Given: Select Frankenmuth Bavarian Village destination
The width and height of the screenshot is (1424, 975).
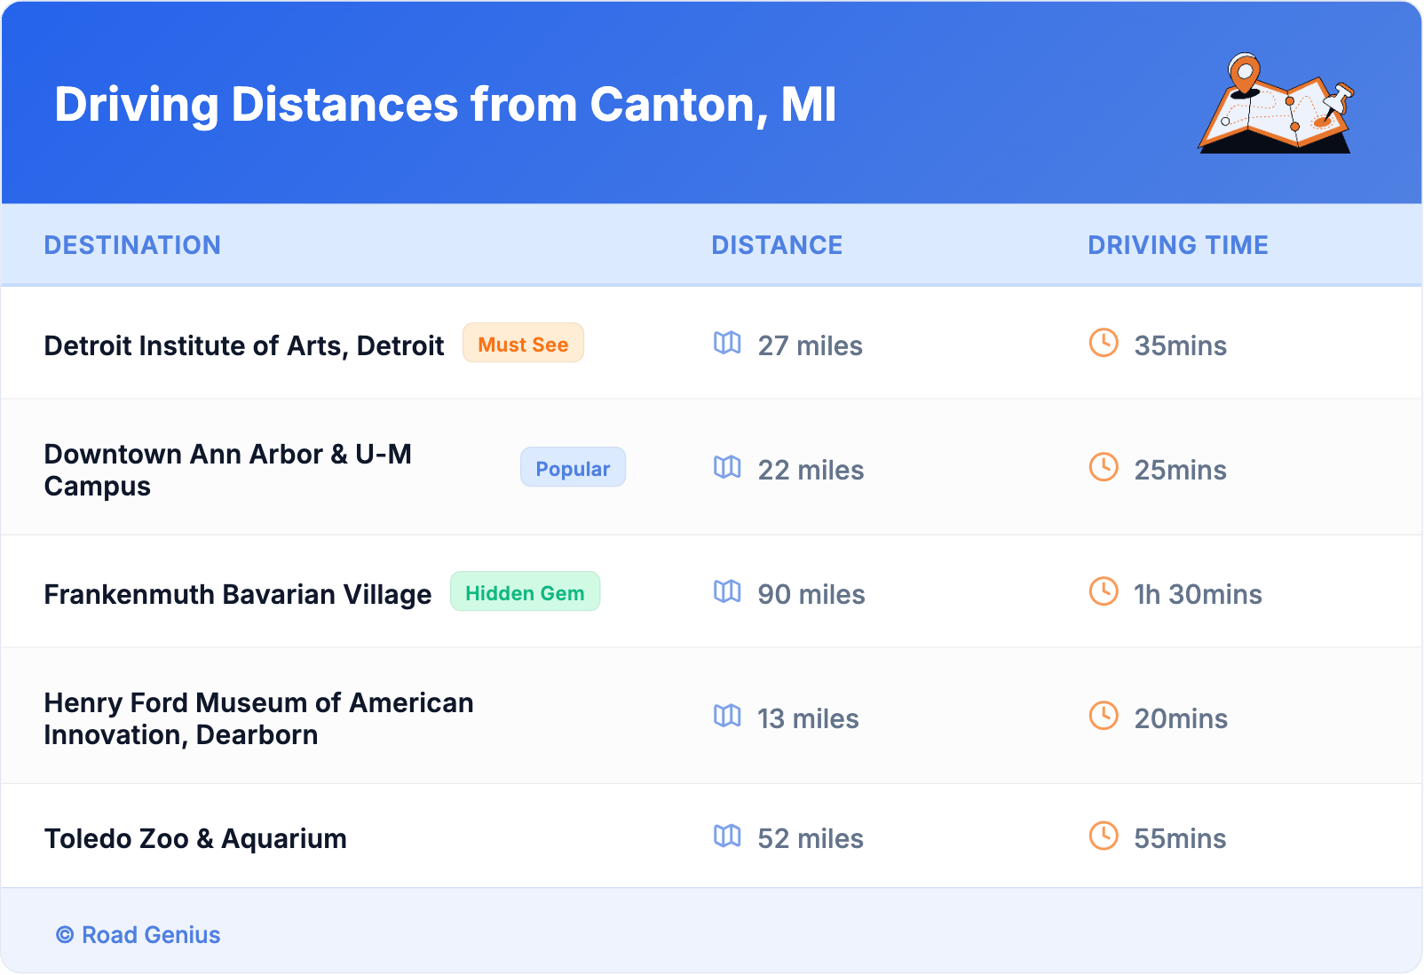Looking at the screenshot, I should pos(238,594).
